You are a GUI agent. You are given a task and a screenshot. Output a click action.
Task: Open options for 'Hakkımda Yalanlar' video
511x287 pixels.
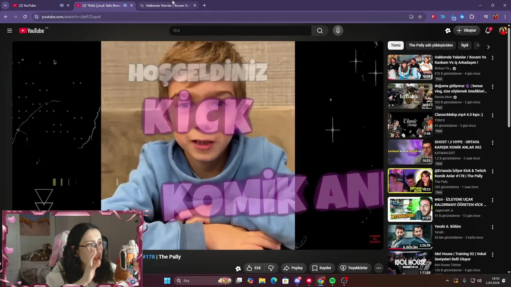492,58
